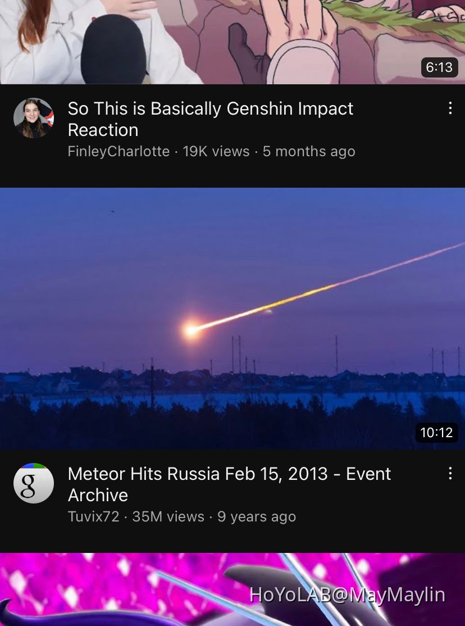The height and width of the screenshot is (626, 465).
Task: Open the FinleyCharlotte channel avatar
Action: [x=34, y=117]
